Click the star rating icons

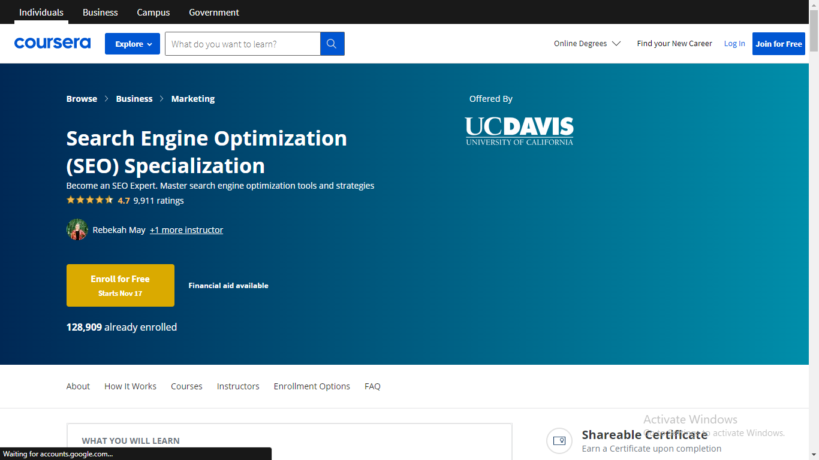point(90,200)
